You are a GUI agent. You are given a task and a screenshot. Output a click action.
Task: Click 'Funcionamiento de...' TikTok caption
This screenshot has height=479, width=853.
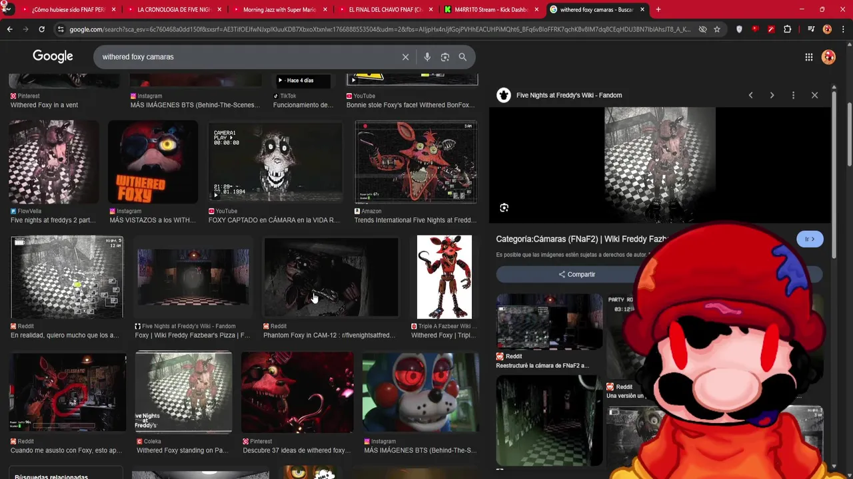[303, 105]
